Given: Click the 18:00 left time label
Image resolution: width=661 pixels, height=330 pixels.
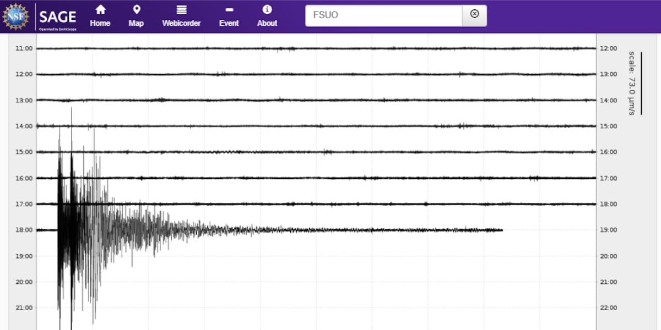Looking at the screenshot, I should [x=24, y=230].
